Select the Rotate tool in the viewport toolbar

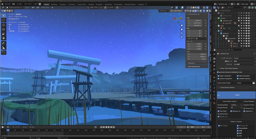point(4,29)
